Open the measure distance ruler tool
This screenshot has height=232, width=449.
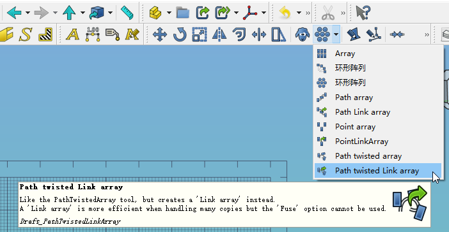(127, 13)
